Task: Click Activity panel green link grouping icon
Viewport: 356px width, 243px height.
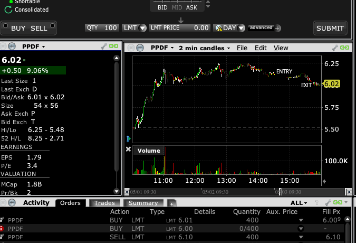Action: coord(338,202)
